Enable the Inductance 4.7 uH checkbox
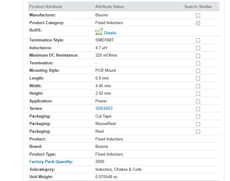This screenshot has height=181, width=230. point(198,48)
